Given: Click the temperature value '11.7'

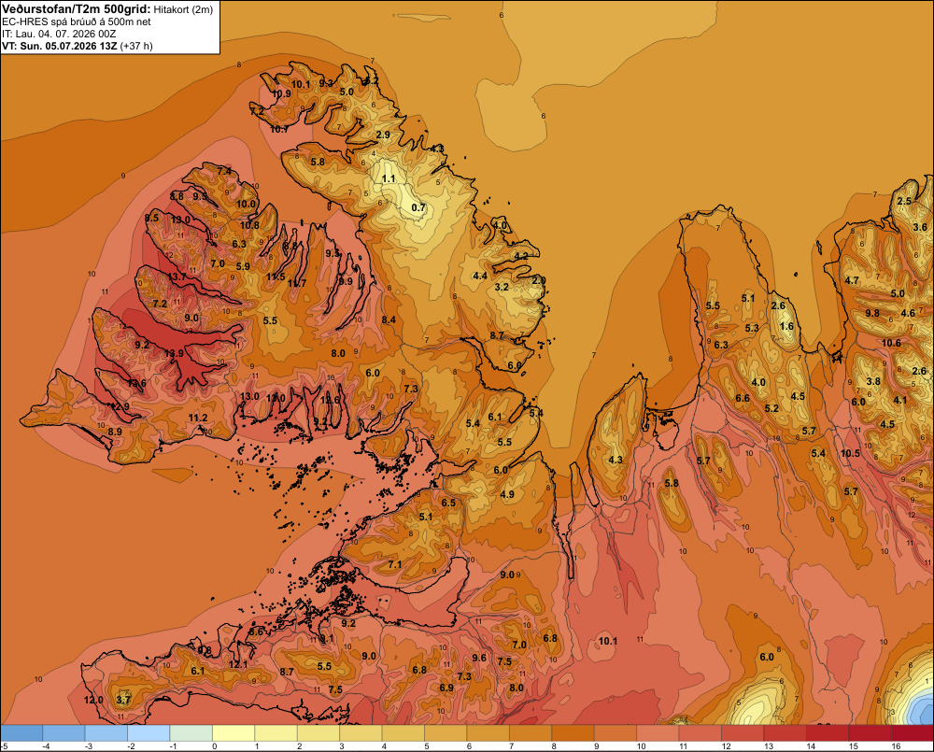Looking at the screenshot, I should point(297,284).
